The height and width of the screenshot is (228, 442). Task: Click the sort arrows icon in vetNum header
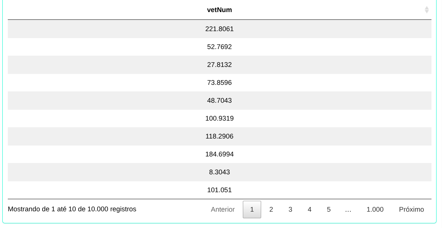point(426,10)
